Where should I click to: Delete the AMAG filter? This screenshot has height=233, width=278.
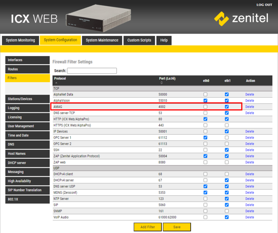pyautogui.click(x=250, y=107)
